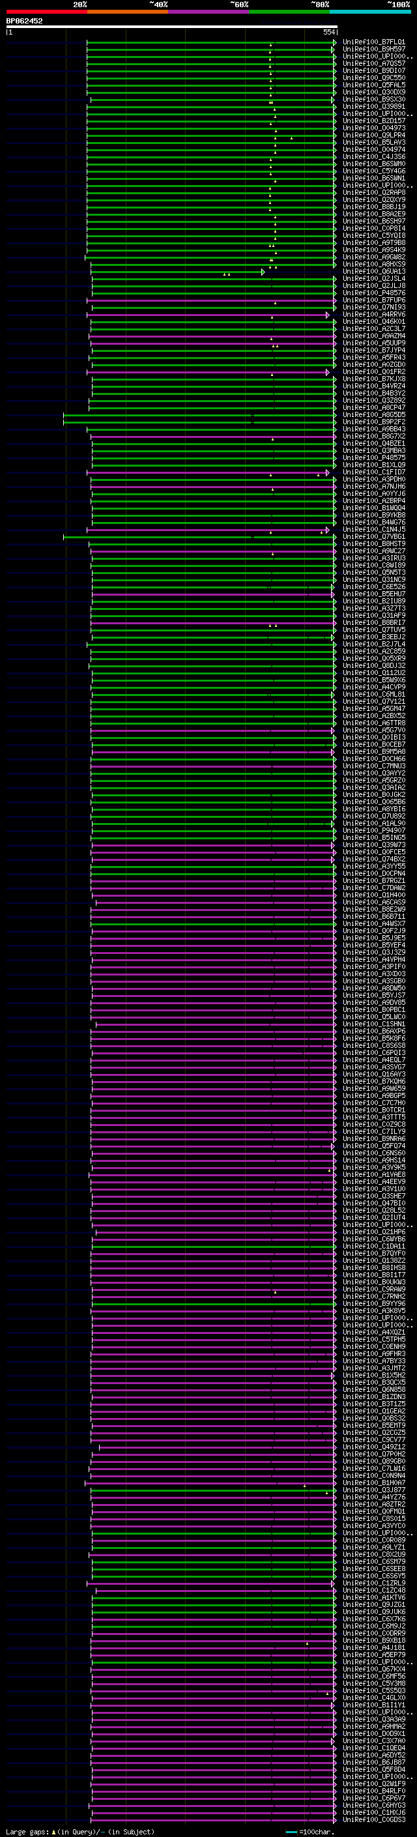The height and width of the screenshot is (1837, 417).
Task: Click the red ~20% identity legend segment
Action: coord(47,12)
